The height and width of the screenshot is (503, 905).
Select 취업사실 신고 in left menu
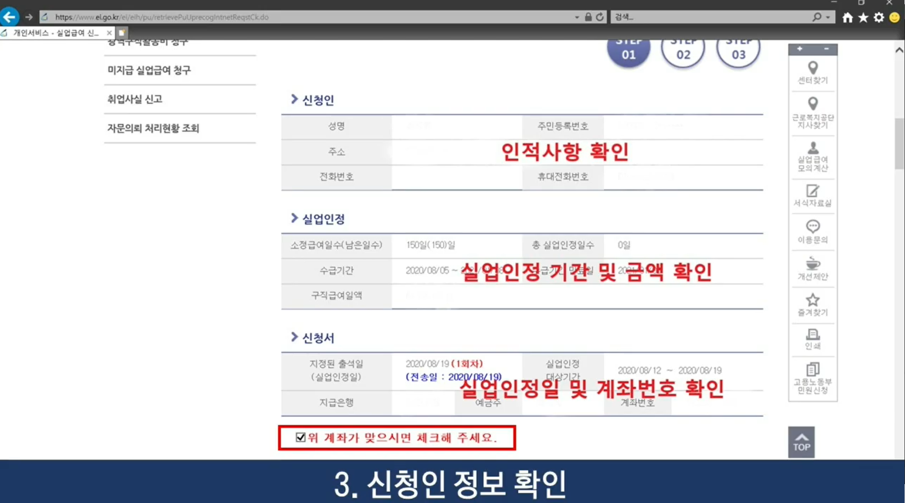[134, 99]
